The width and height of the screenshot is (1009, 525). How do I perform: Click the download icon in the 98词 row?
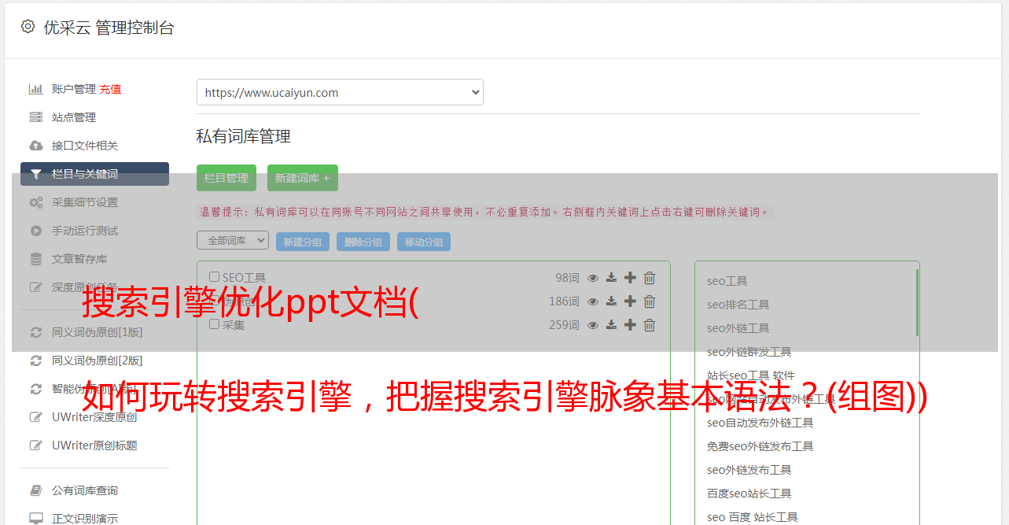coord(611,278)
